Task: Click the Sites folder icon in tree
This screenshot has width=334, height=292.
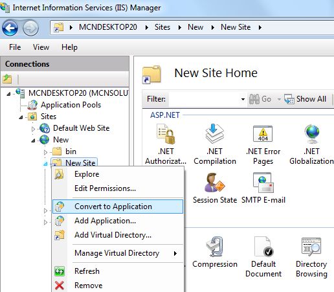Action: [x=32, y=117]
